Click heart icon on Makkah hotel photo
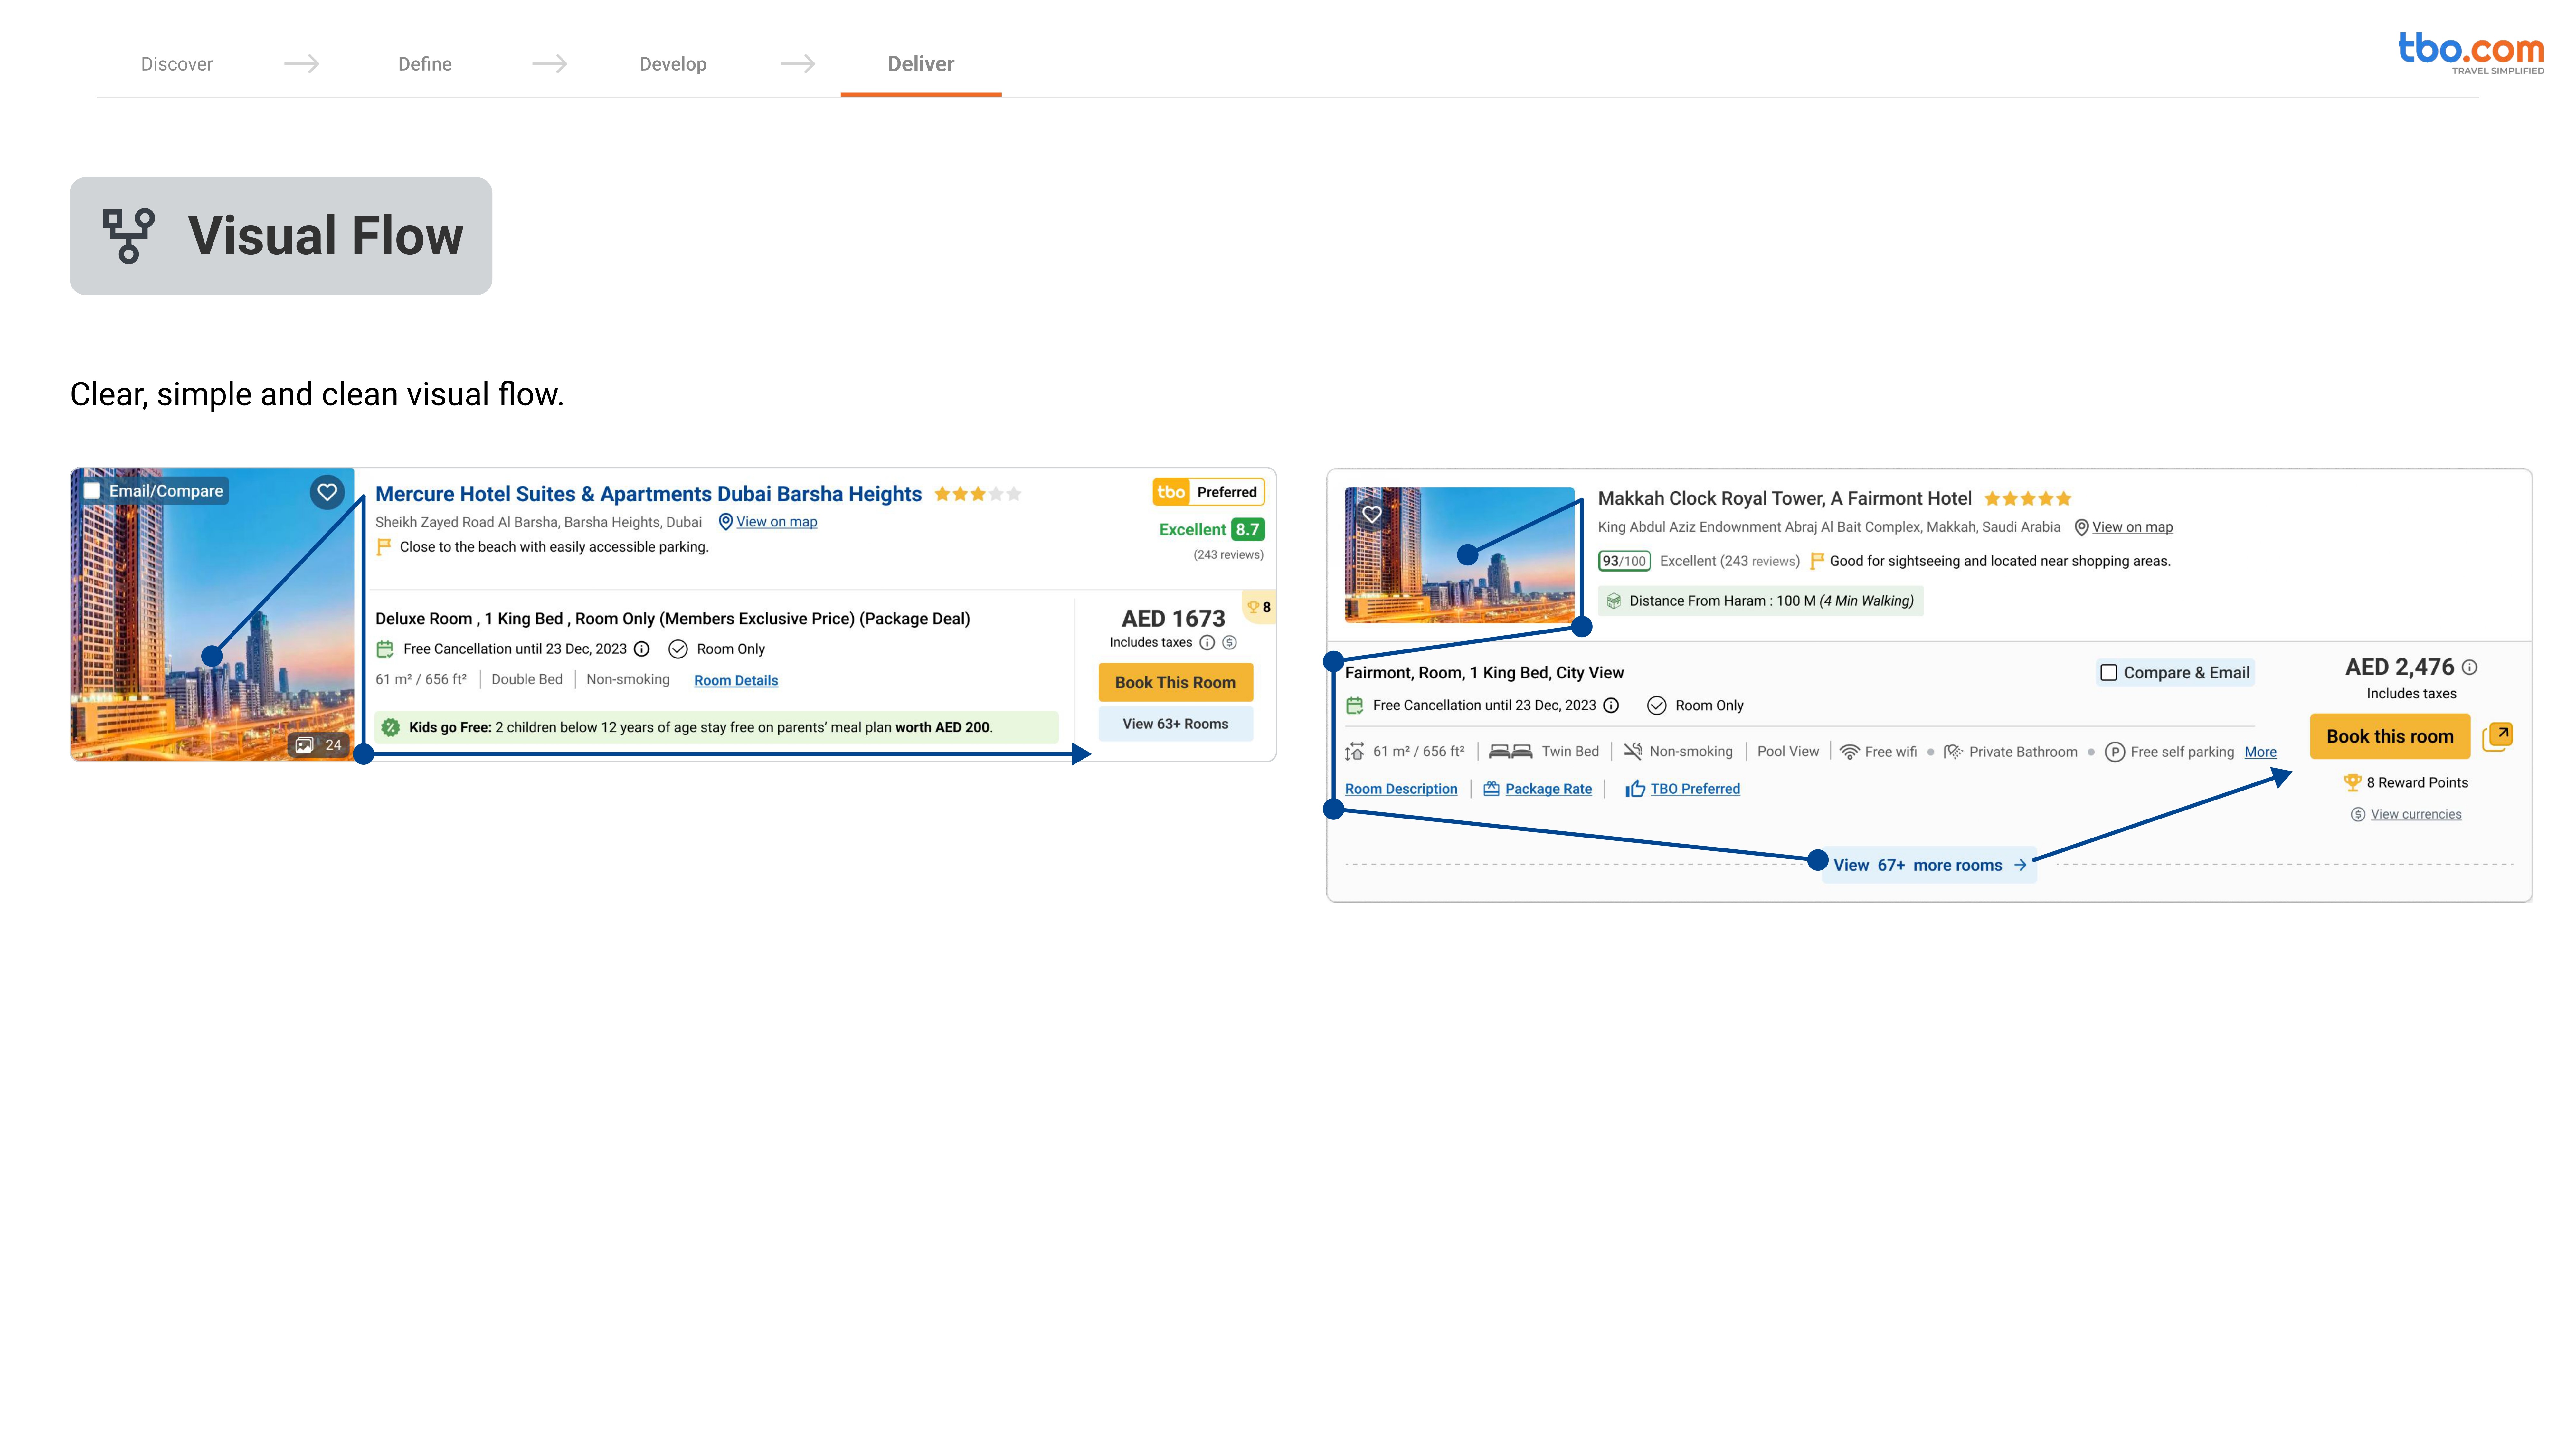Screen dimensions: 2576x1449 [x=1372, y=514]
